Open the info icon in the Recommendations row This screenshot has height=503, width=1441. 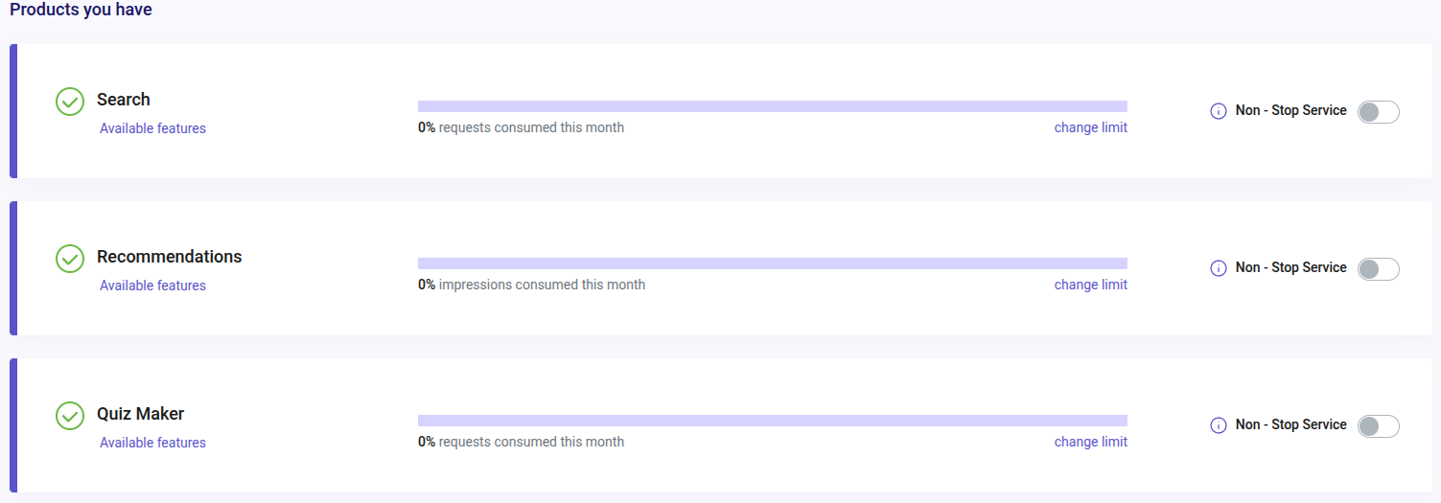(1219, 268)
